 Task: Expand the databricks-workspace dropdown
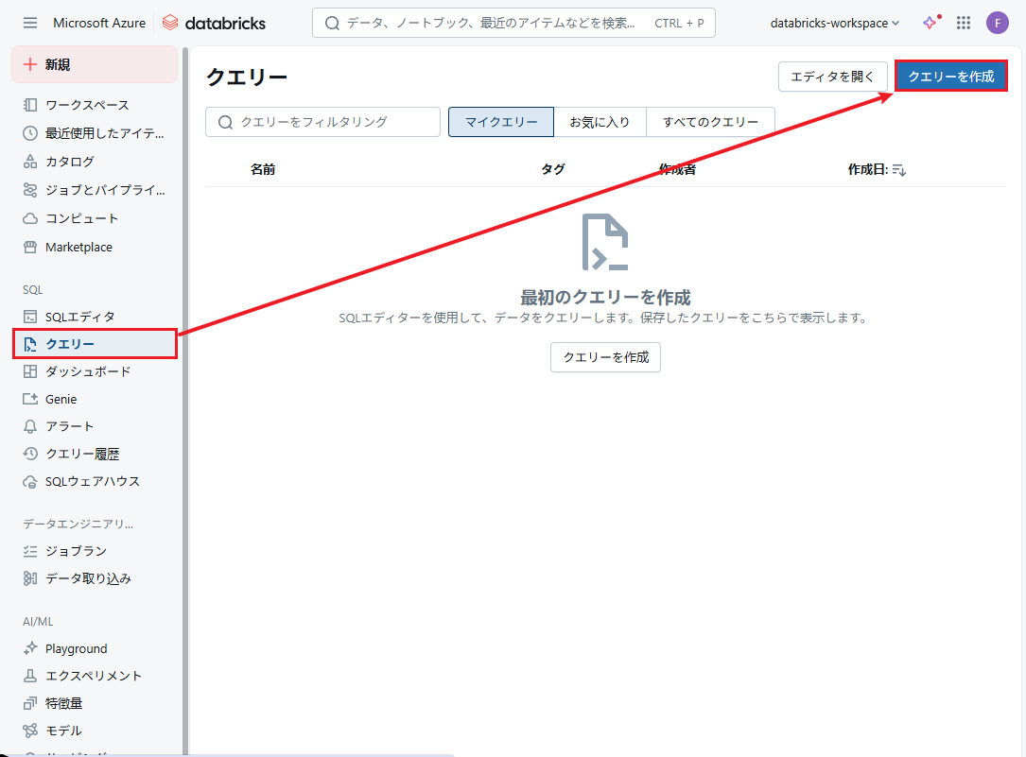pyautogui.click(x=835, y=23)
